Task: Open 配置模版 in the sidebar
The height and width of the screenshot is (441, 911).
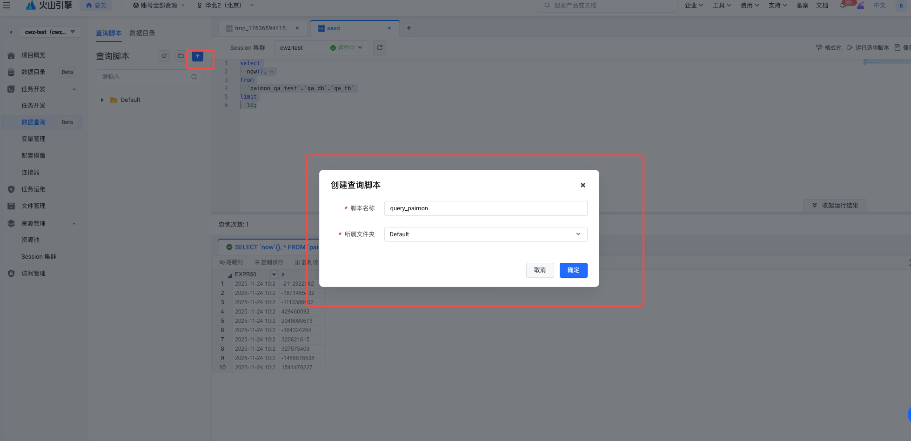Action: (x=33, y=156)
